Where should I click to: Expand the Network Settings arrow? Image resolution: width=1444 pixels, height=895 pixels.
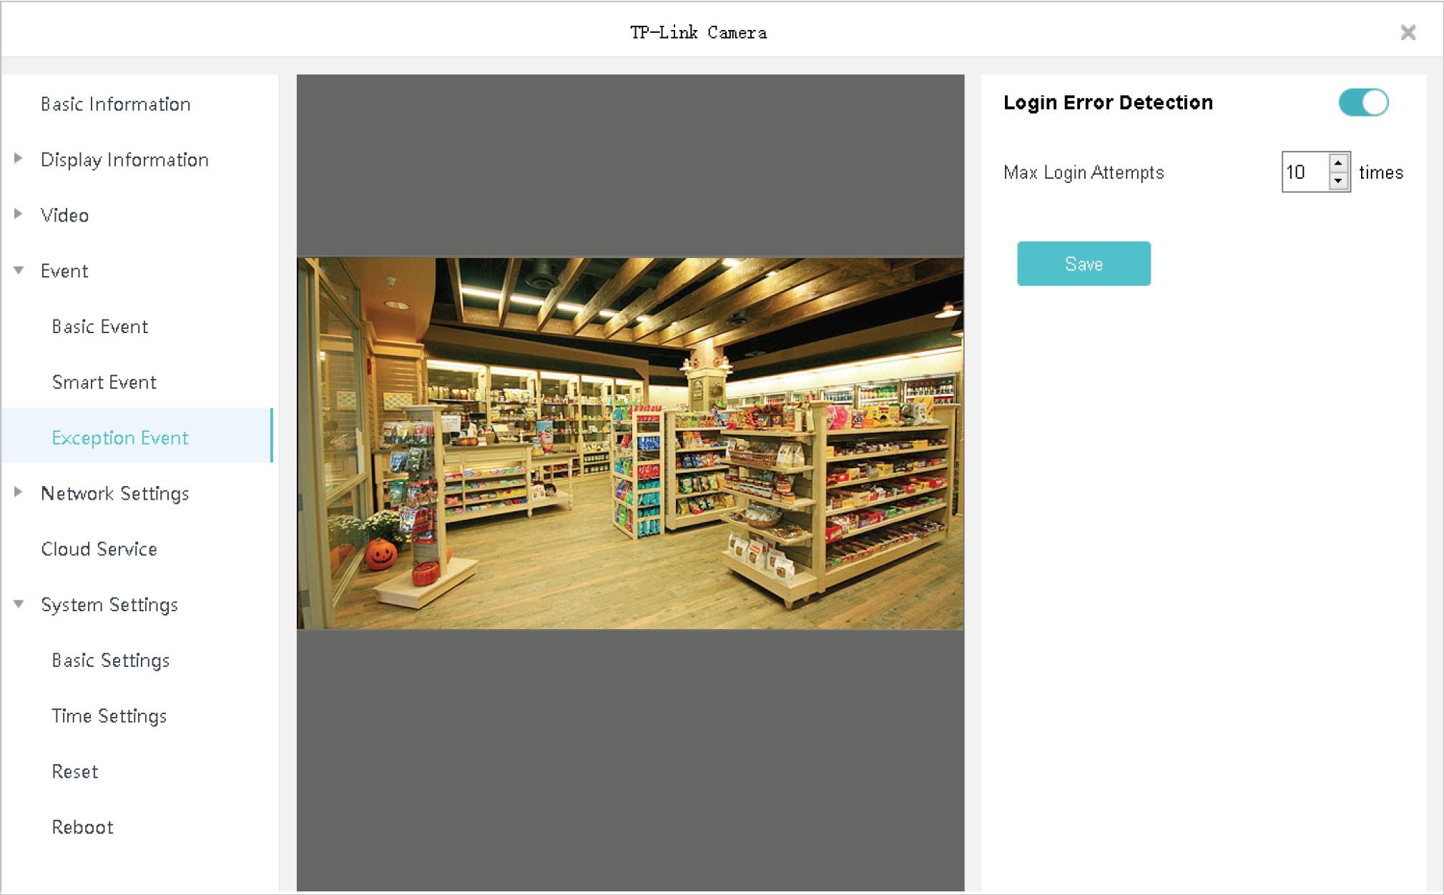(x=19, y=492)
